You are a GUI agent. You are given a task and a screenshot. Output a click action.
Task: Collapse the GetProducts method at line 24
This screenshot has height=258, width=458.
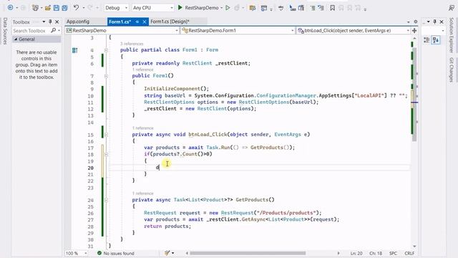point(106,200)
